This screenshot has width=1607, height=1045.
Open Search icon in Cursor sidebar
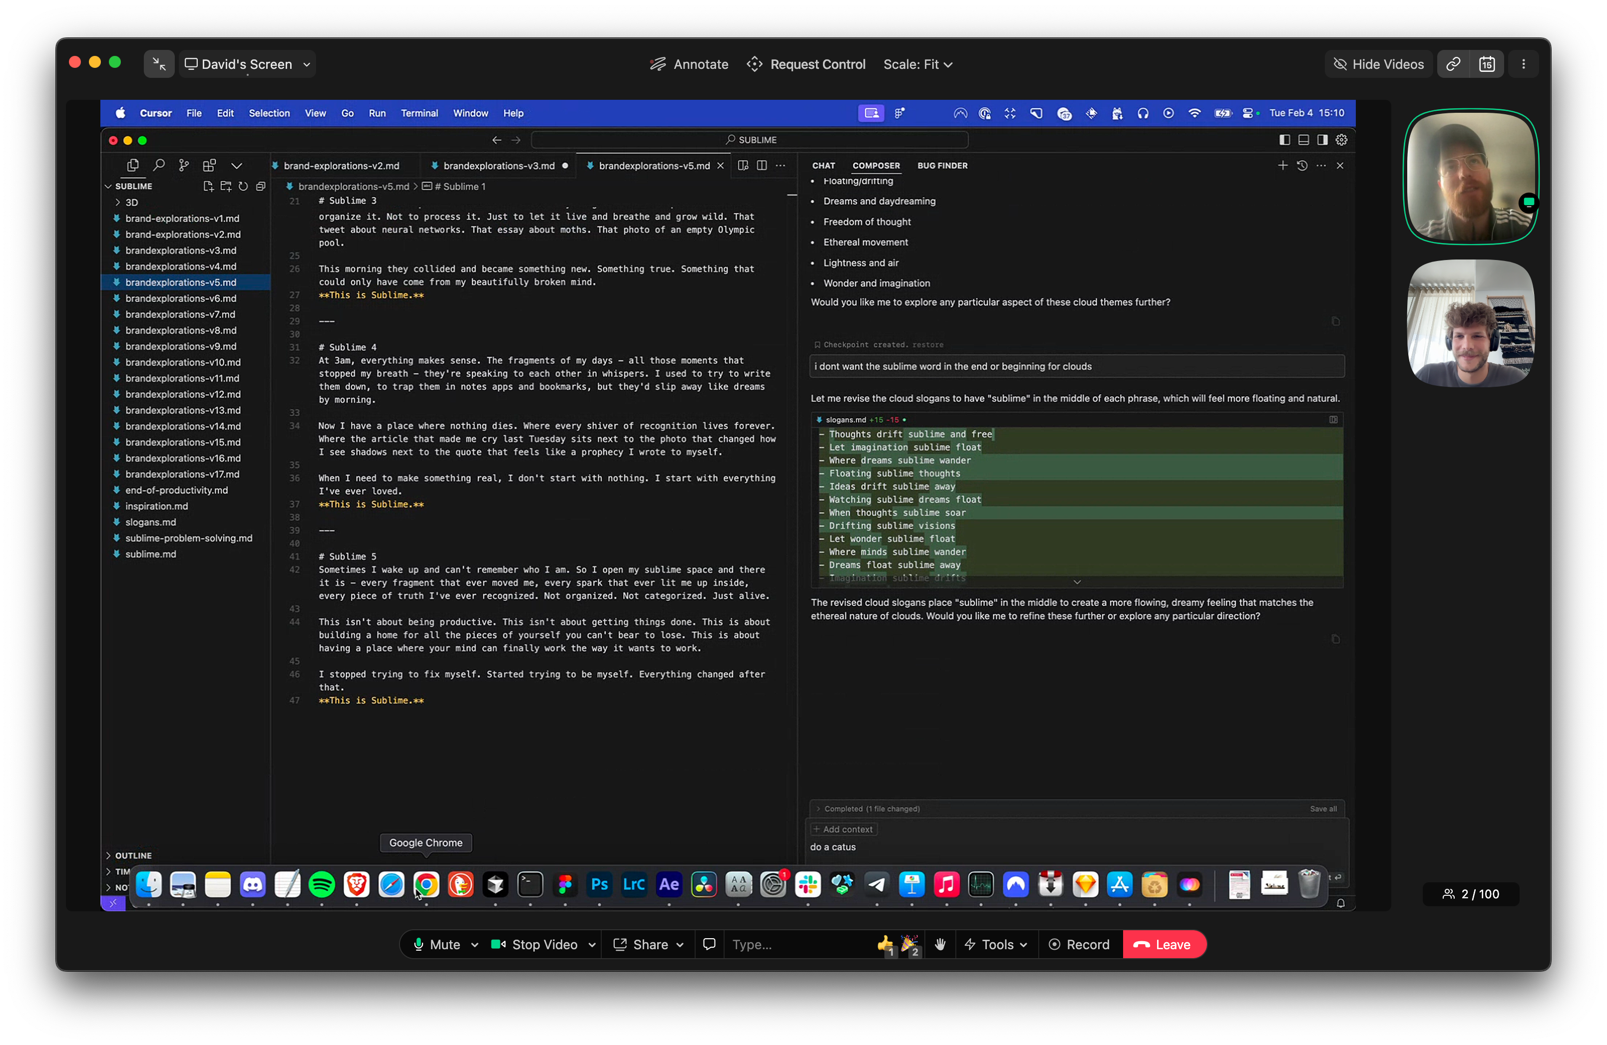click(159, 165)
